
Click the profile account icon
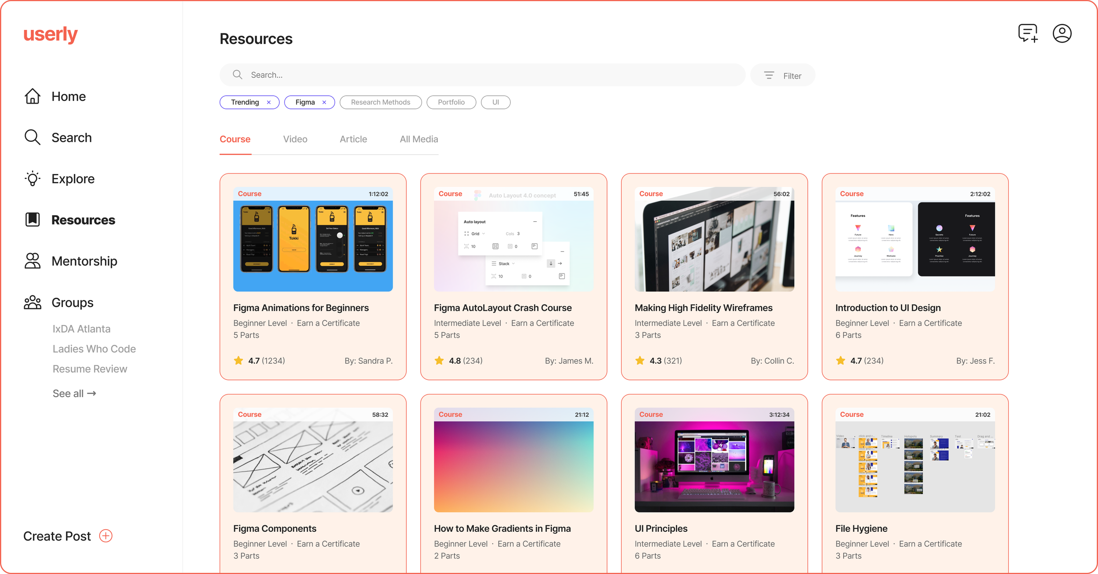coord(1062,33)
